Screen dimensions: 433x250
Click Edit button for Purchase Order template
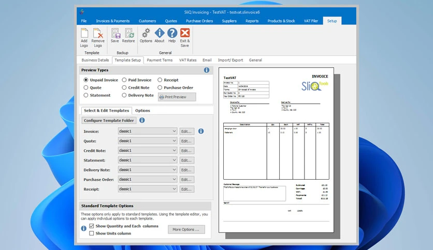(186, 180)
